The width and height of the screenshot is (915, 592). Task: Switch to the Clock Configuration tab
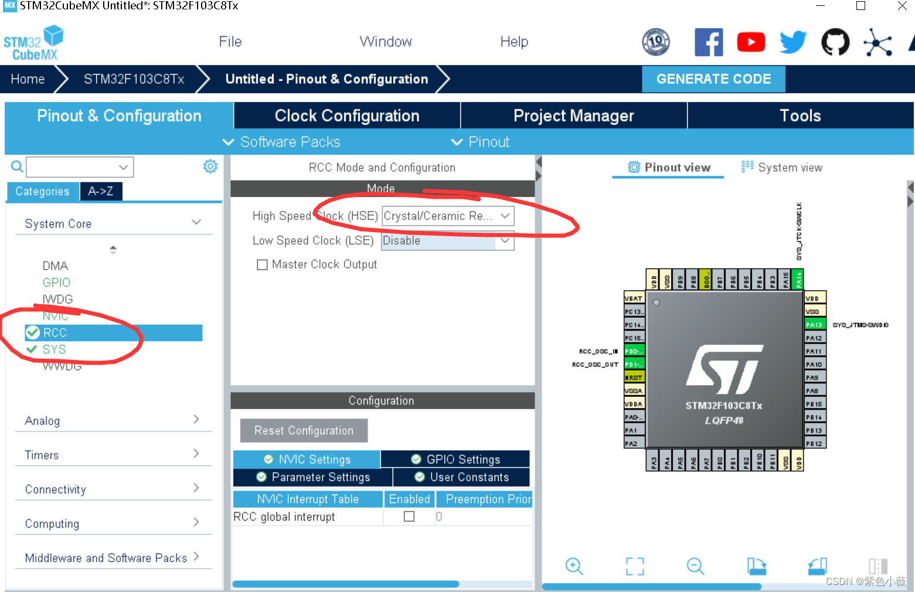[x=347, y=115]
